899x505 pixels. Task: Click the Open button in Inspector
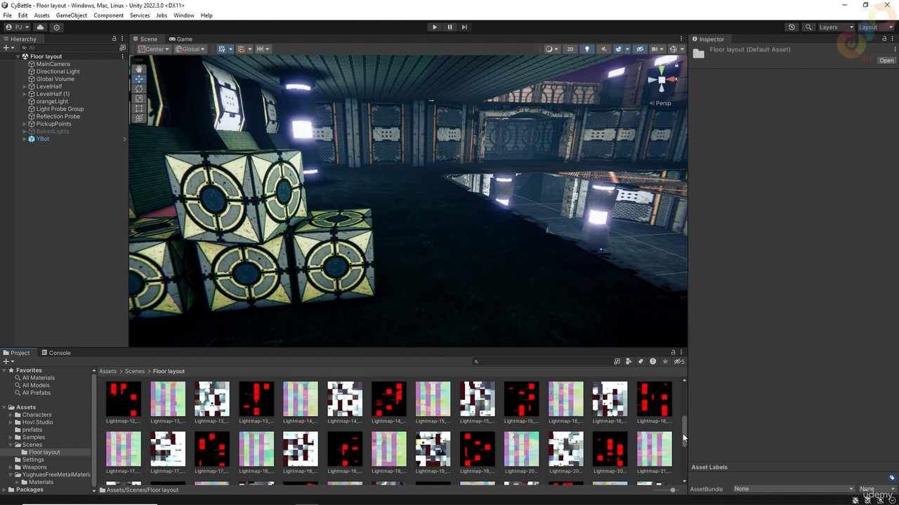click(886, 60)
